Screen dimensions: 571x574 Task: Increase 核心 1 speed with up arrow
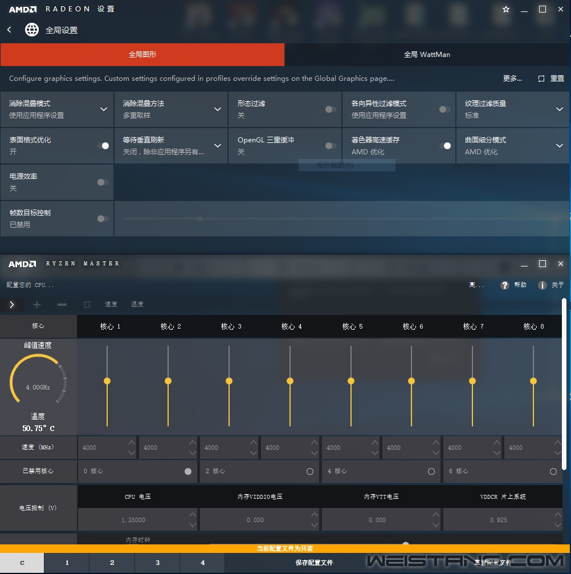132,442
